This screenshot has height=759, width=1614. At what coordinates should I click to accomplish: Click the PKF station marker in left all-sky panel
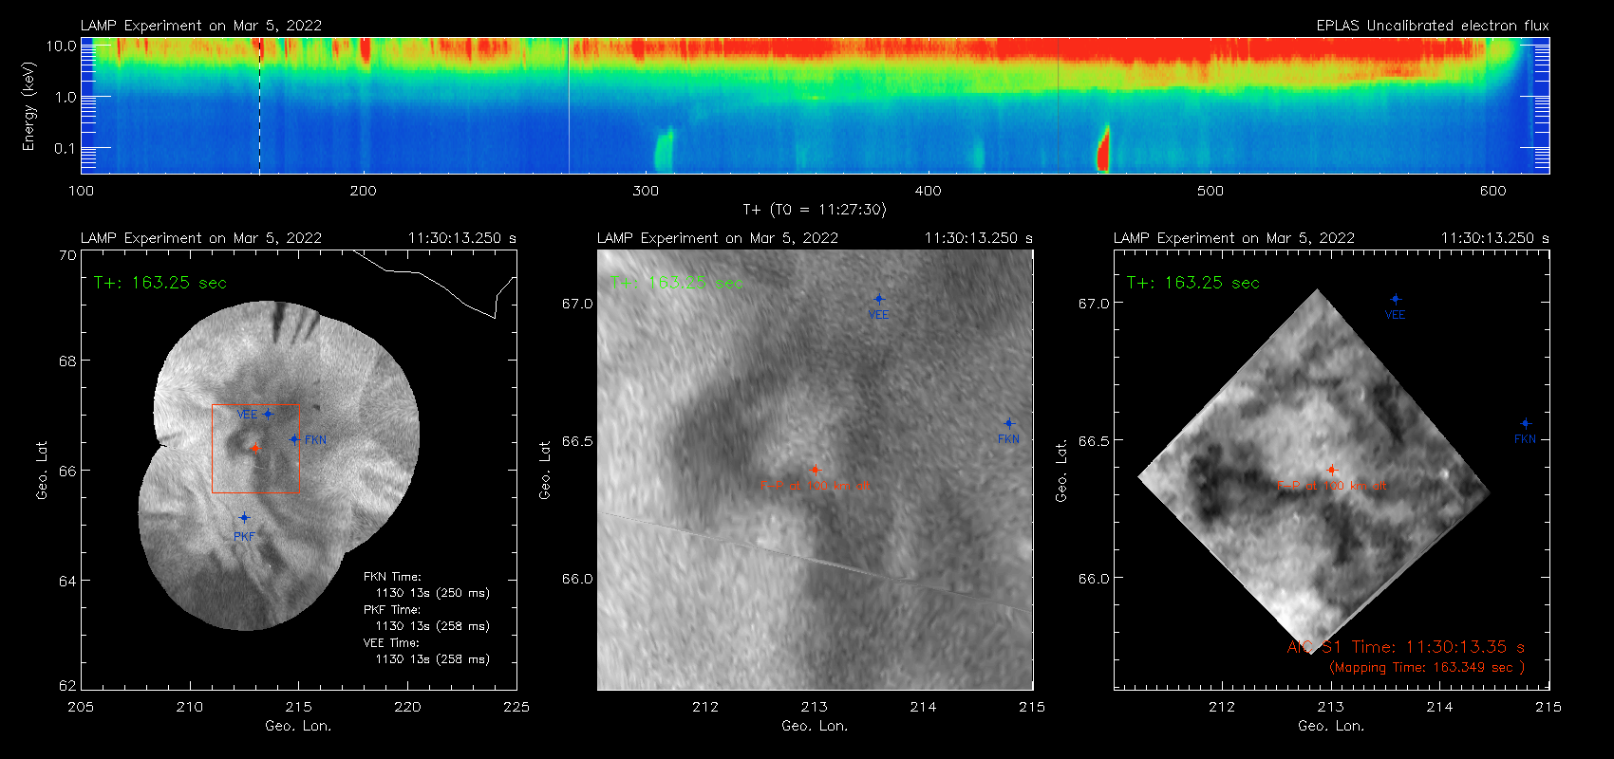pos(244,518)
